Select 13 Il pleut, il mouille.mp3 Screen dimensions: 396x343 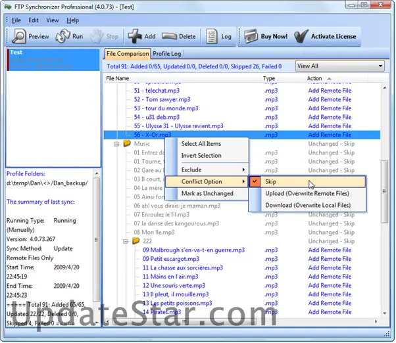(176, 294)
